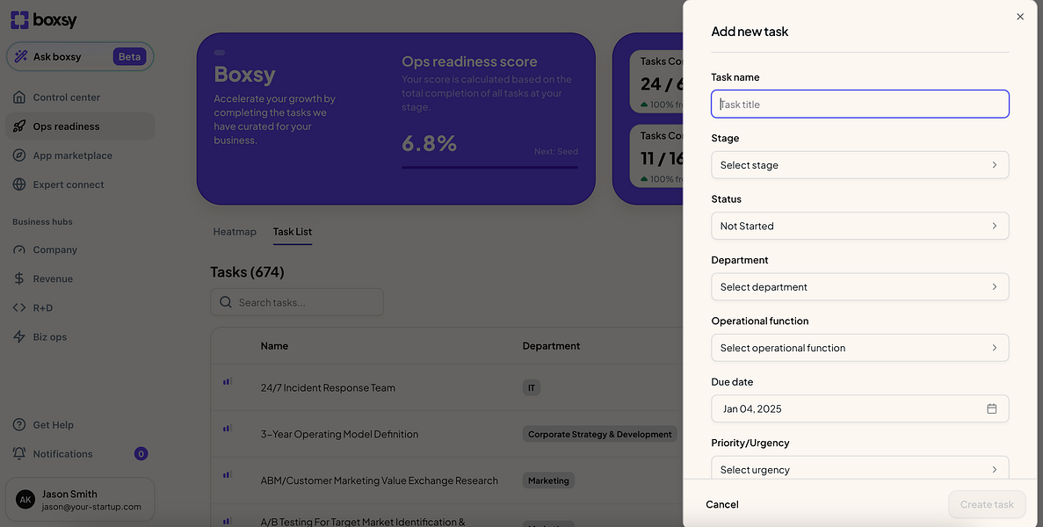Viewport: 1043px width, 527px height.
Task: Click priority bars icon for 24/7 Incident Response Team
Action: click(228, 381)
